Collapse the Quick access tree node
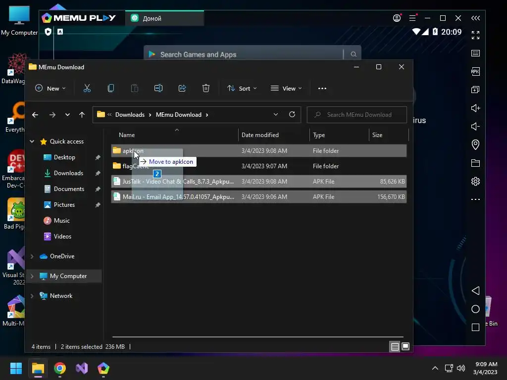507x380 pixels. (x=32, y=141)
